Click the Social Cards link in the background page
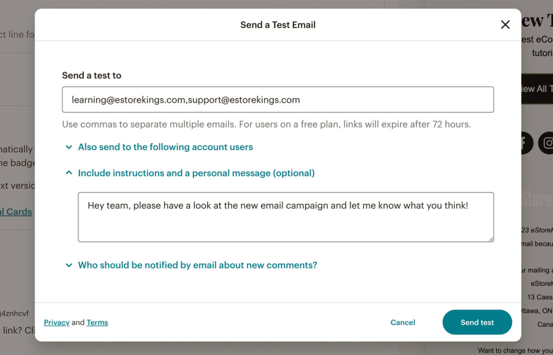This screenshot has height=355, width=553. [x=16, y=211]
